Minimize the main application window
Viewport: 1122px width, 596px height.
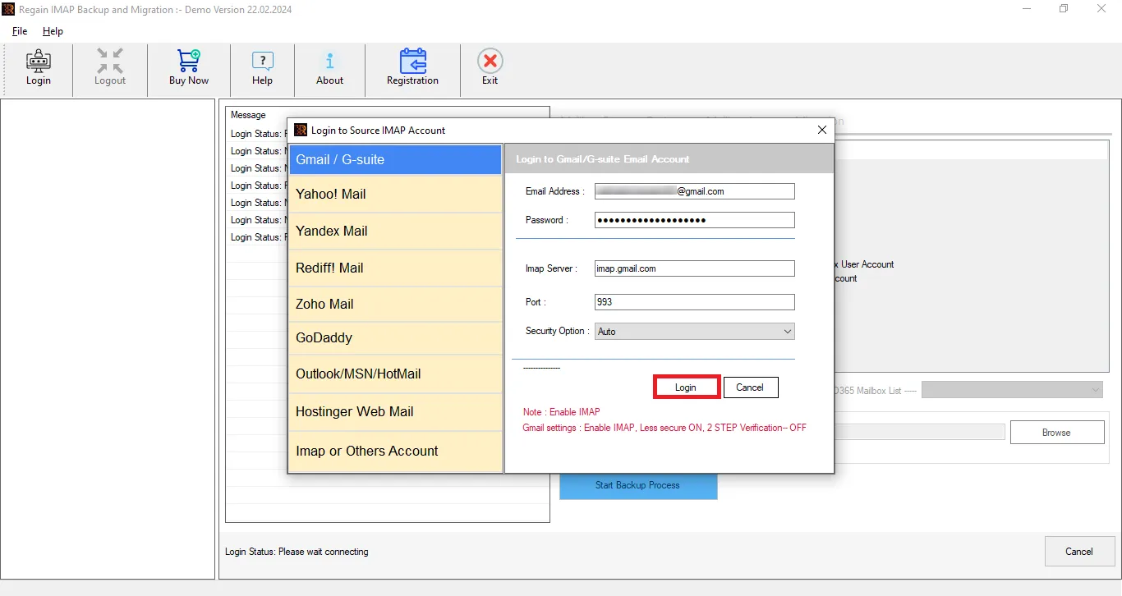pos(1027,9)
